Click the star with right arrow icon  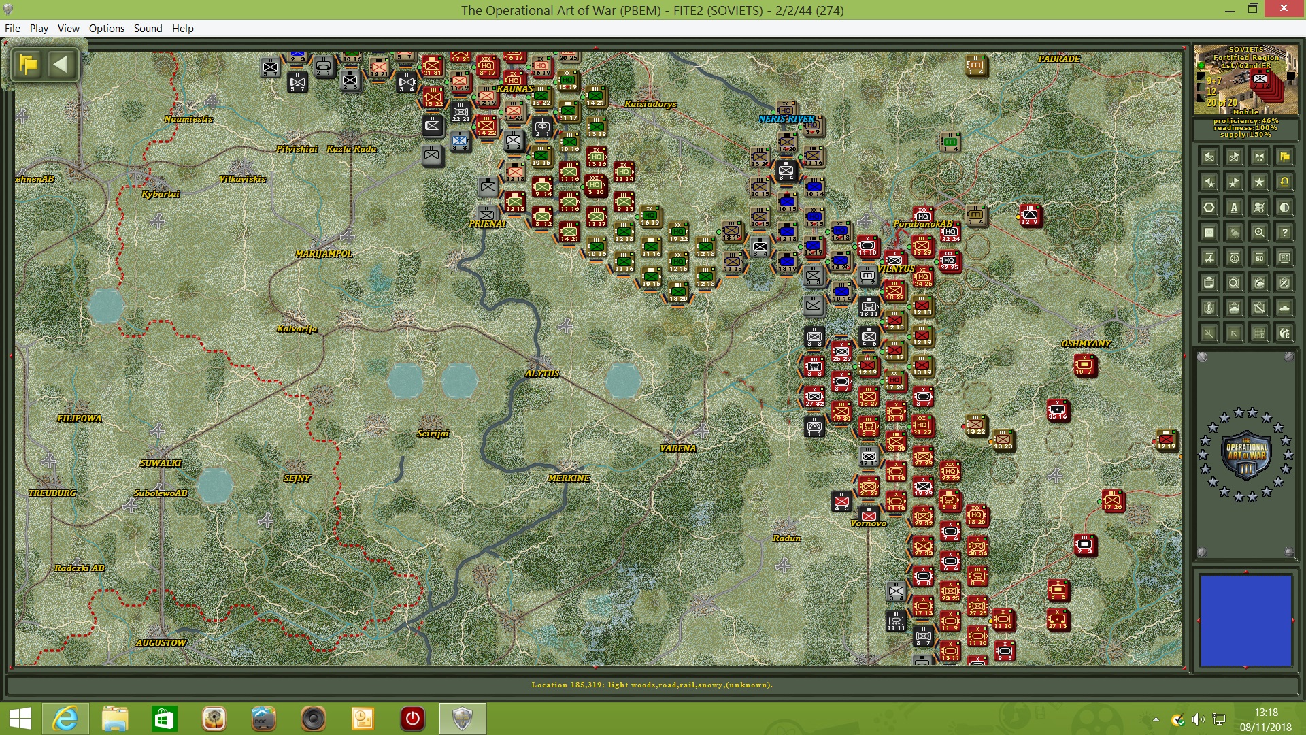coord(1234,182)
